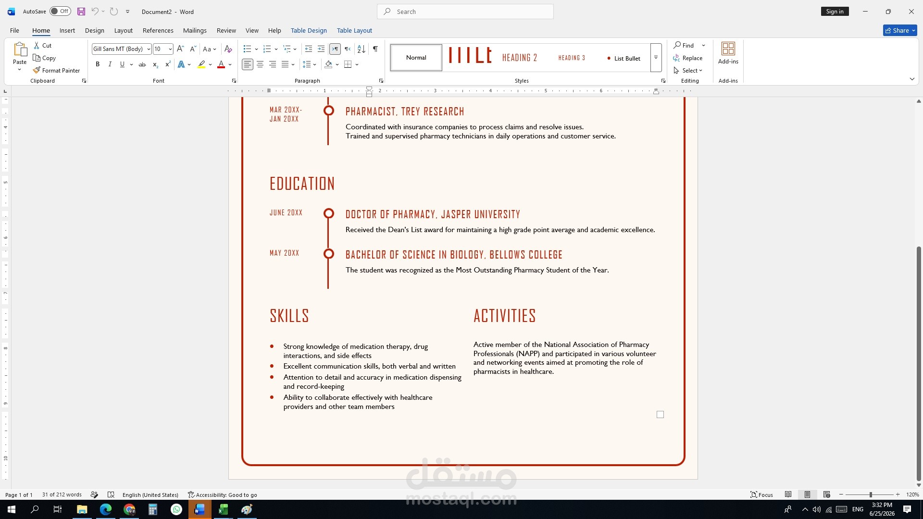The width and height of the screenshot is (923, 519).
Task: Shrink font size with the smaller A icon
Action: click(193, 49)
